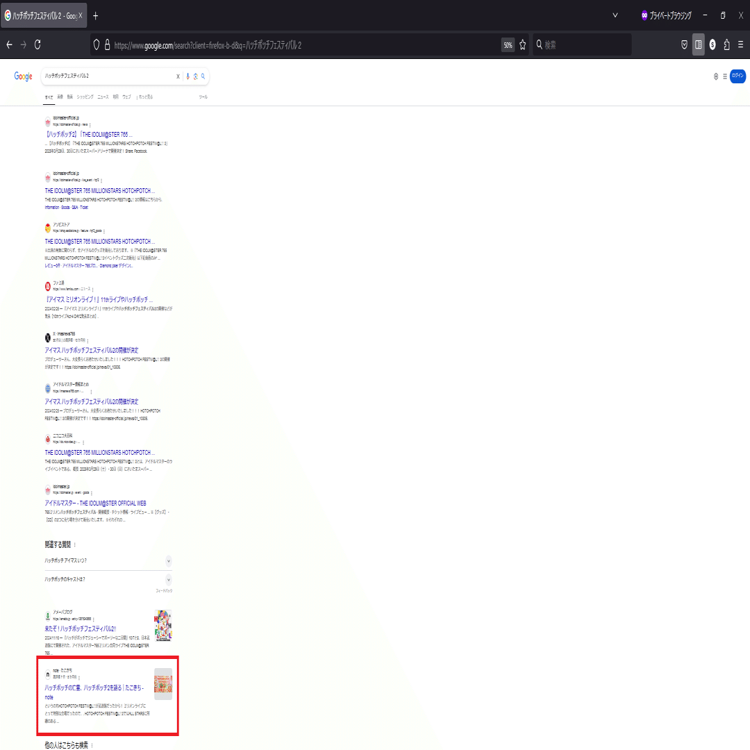The width and height of the screenshot is (750, 750).
Task: Open 来たぞ！ハッチポッチフェスティバル2!! result
Action: pos(81,629)
